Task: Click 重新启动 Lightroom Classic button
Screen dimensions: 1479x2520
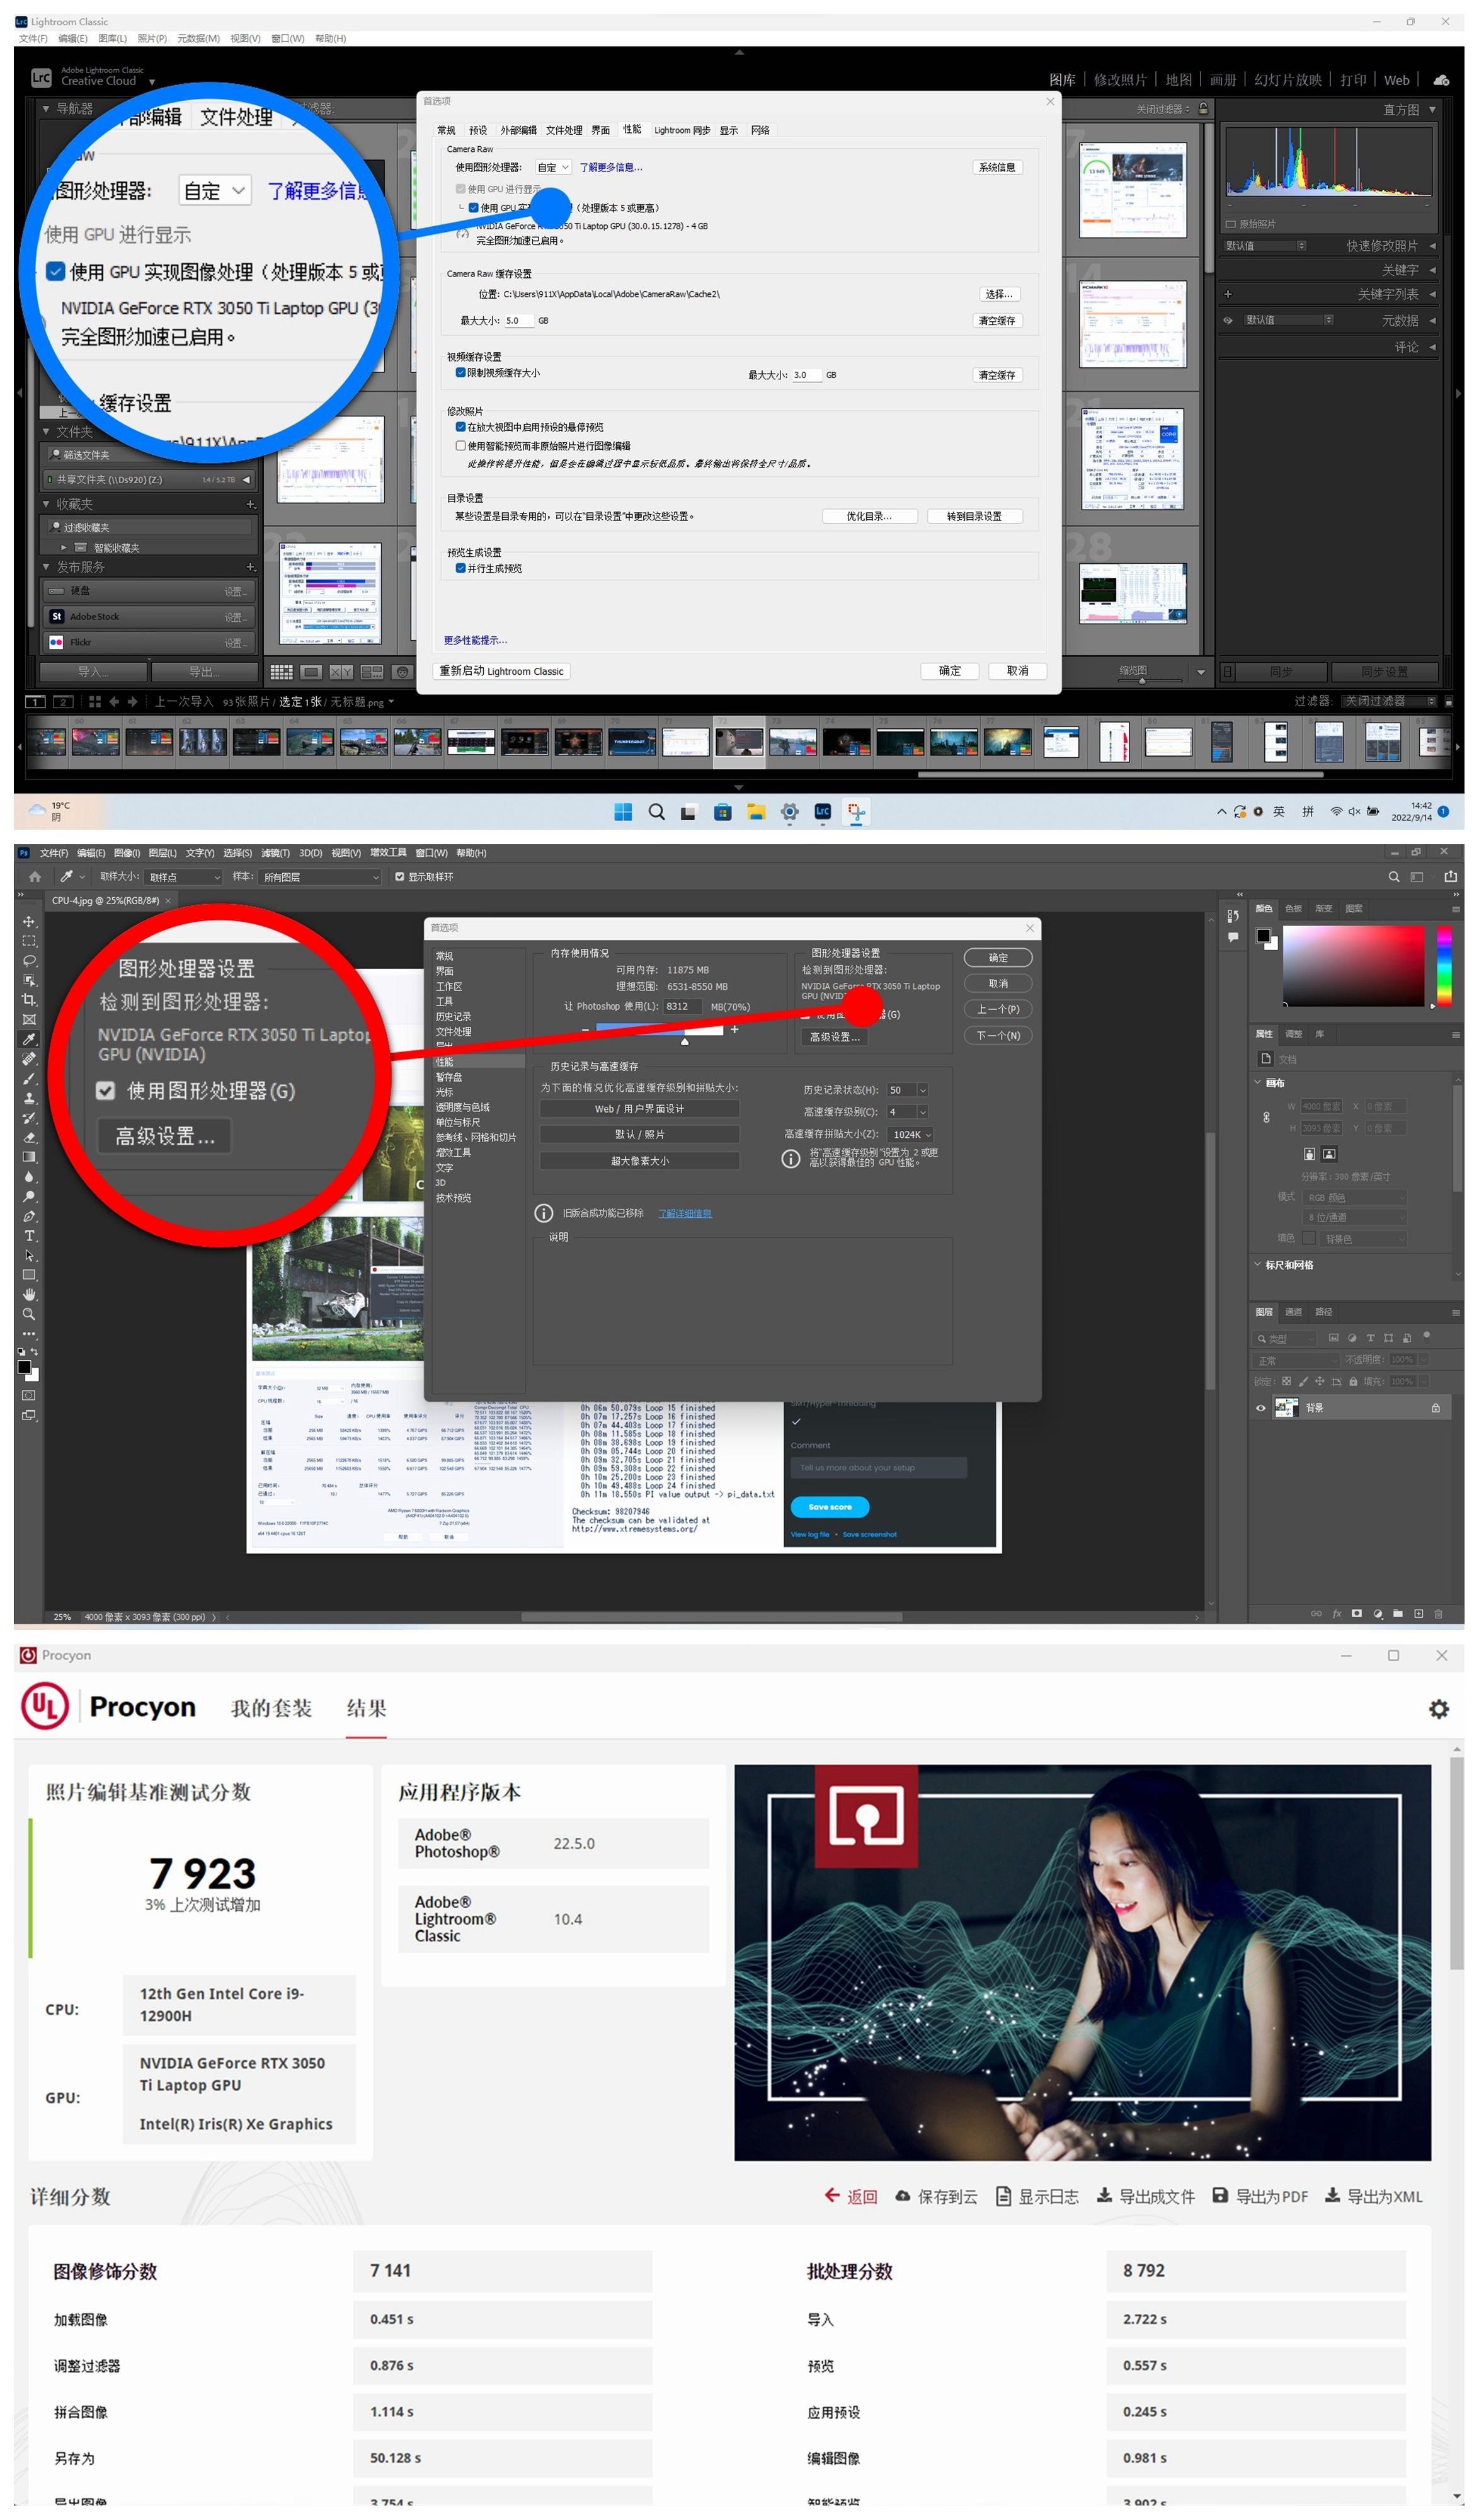Action: pyautogui.click(x=501, y=671)
